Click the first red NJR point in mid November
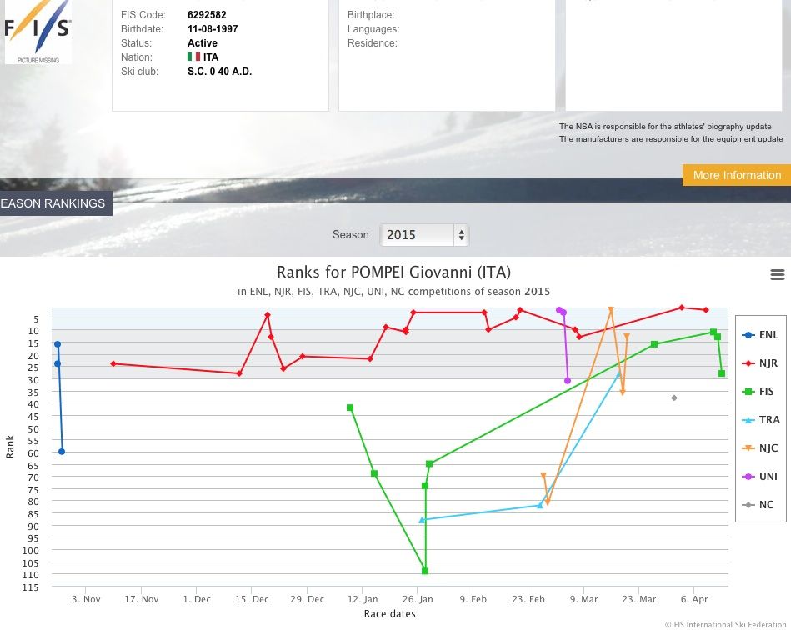This screenshot has height=630, width=791. 113,363
